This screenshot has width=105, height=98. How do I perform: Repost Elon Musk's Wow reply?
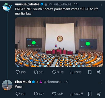(39, 94)
